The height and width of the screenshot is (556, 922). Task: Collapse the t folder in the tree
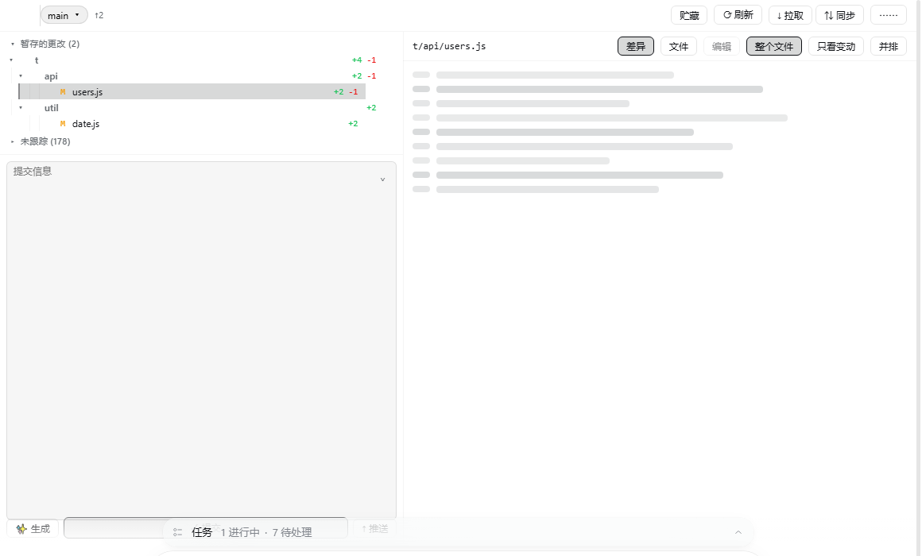(11, 60)
